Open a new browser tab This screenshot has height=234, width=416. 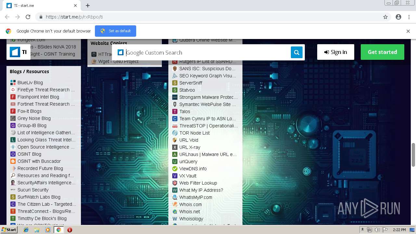pos(88,6)
